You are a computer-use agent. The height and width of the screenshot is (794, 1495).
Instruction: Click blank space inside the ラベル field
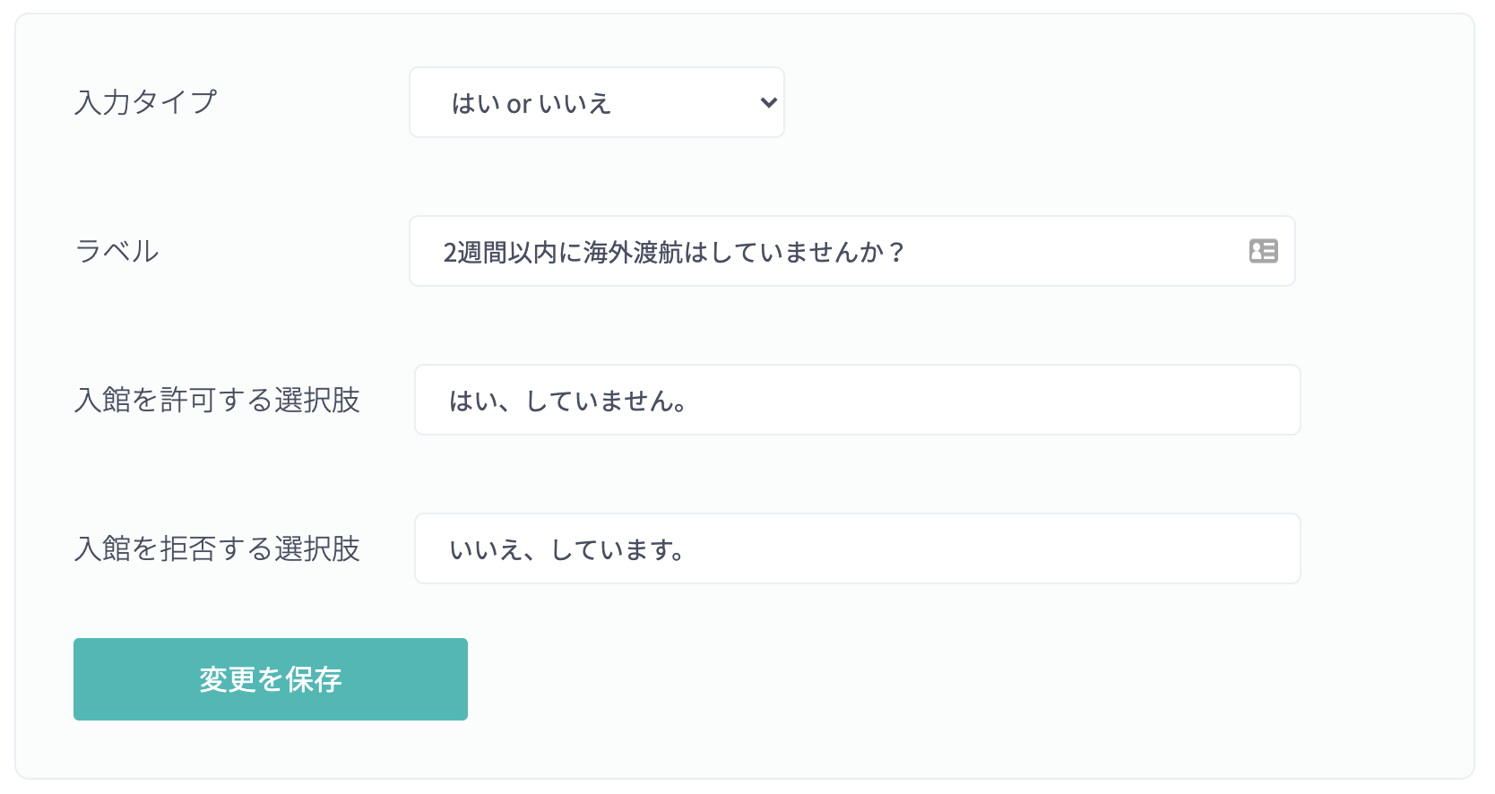coord(1076,251)
